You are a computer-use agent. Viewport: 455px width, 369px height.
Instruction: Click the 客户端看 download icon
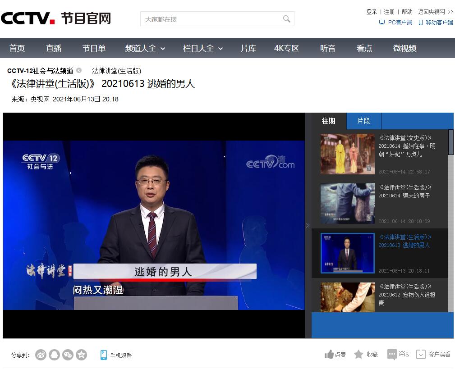(421, 355)
